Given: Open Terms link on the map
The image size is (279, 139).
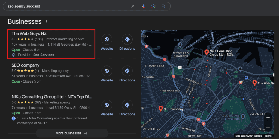Looking at the screenshot, I should tap(268, 136).
